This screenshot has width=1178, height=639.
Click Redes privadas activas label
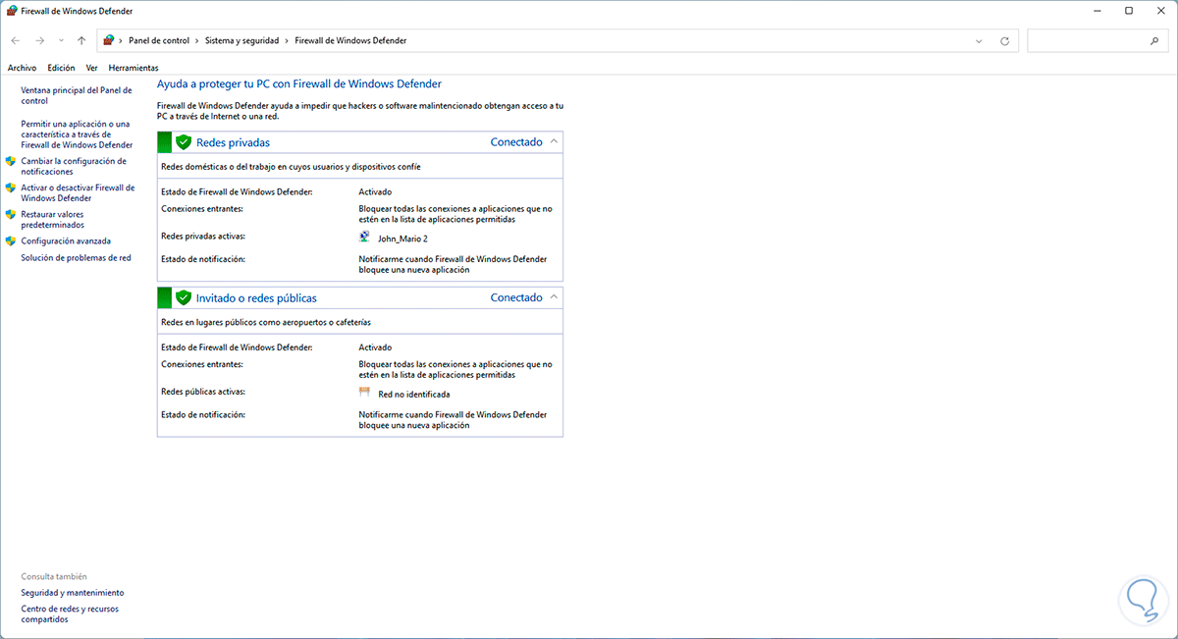[203, 237]
